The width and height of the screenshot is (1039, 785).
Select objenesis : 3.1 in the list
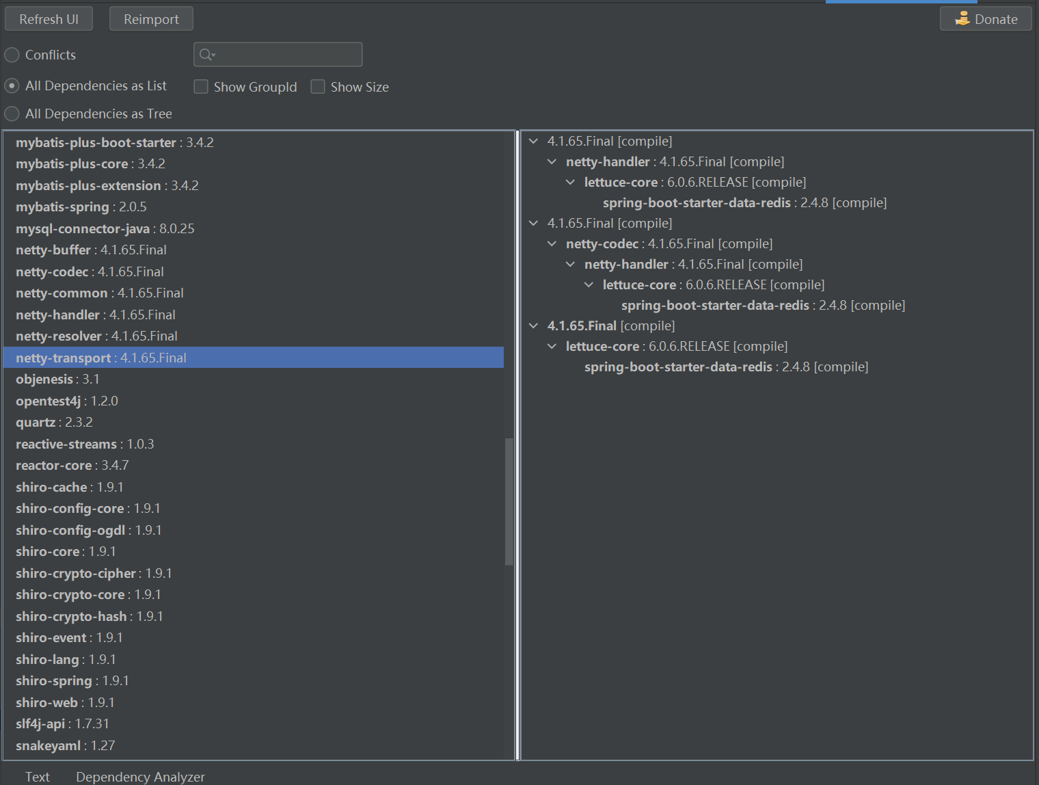[x=254, y=380]
